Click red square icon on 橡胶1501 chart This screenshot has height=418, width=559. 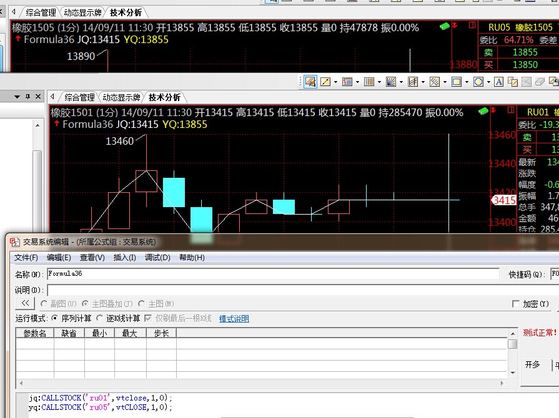click(x=511, y=110)
